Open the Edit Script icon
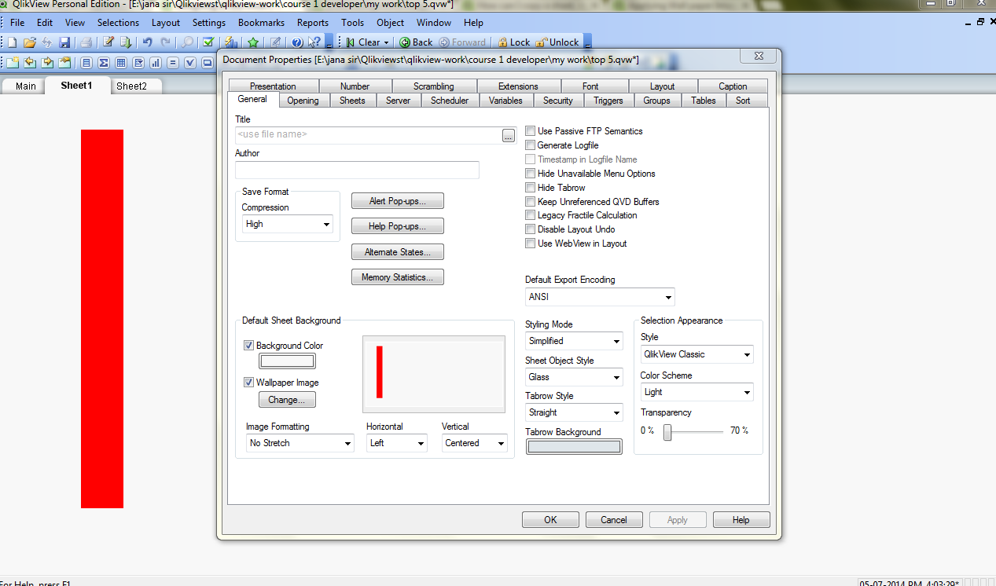 108,42
